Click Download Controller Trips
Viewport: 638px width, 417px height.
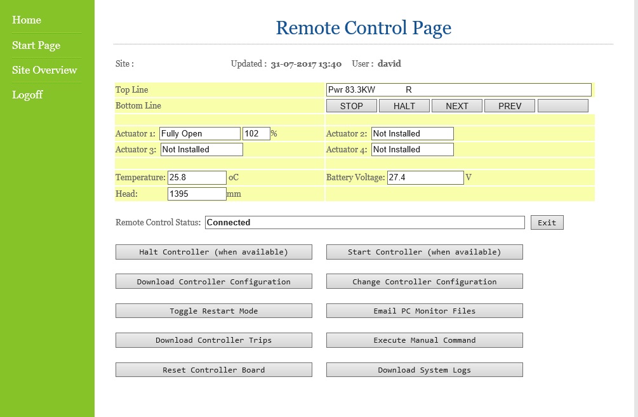click(213, 340)
